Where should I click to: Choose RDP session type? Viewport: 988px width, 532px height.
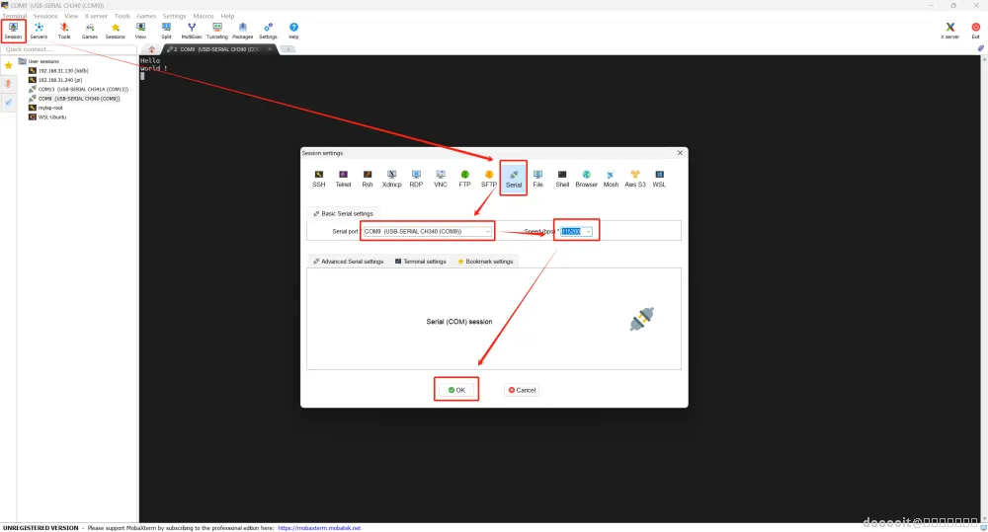[416, 179]
